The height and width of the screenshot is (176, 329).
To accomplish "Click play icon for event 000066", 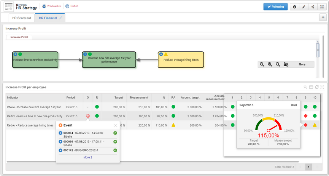I will pos(60,142).
